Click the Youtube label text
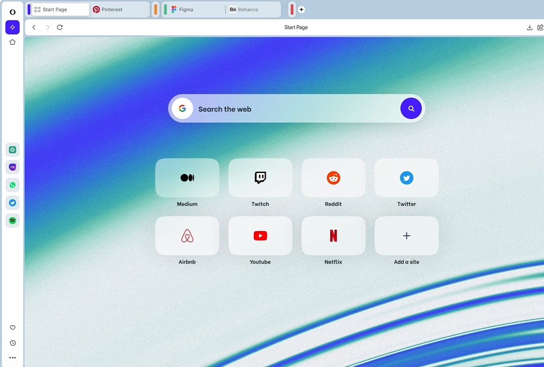 click(x=260, y=262)
